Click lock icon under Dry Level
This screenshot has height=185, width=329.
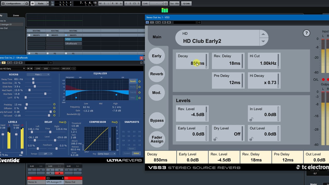[215, 139]
